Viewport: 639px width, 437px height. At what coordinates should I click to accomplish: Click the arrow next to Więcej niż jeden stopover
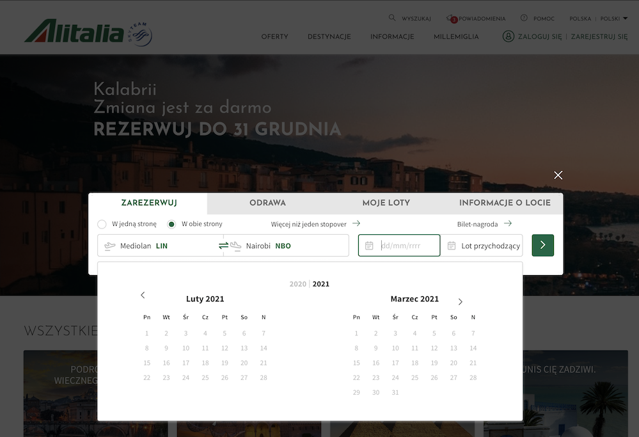(356, 223)
